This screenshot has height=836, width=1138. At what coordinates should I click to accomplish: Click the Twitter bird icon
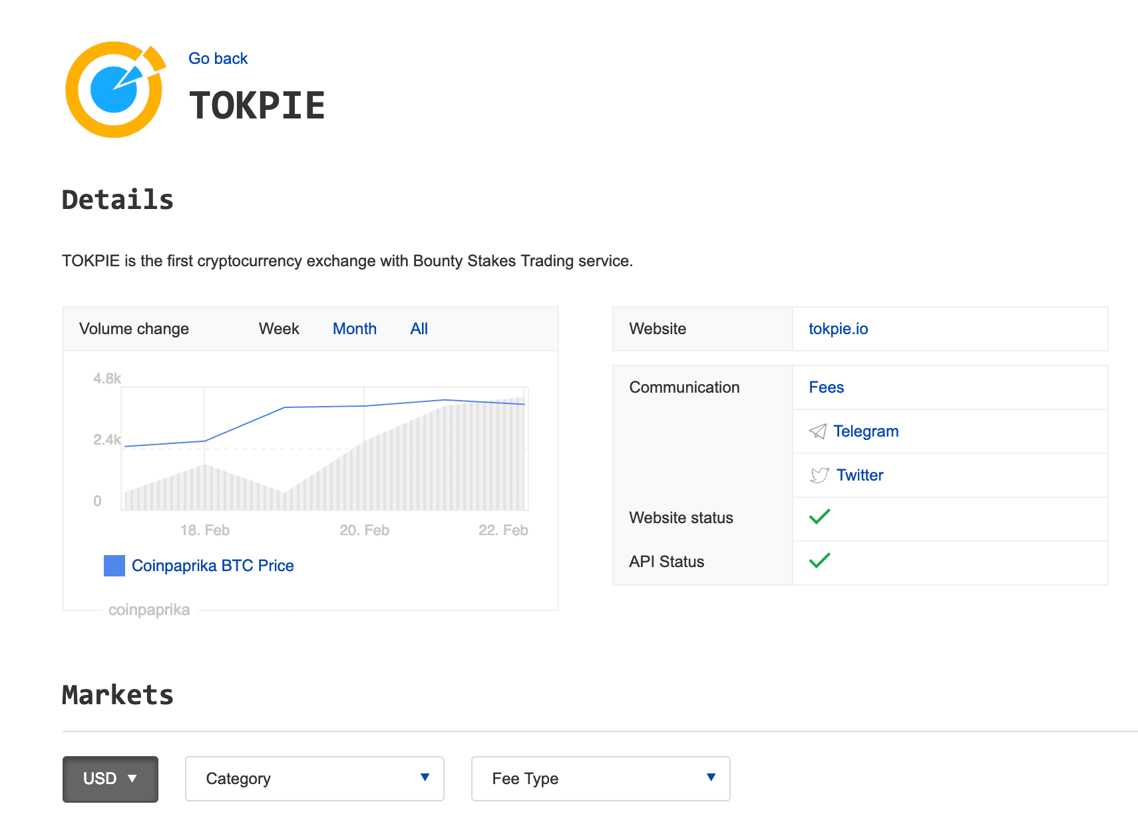[819, 475]
